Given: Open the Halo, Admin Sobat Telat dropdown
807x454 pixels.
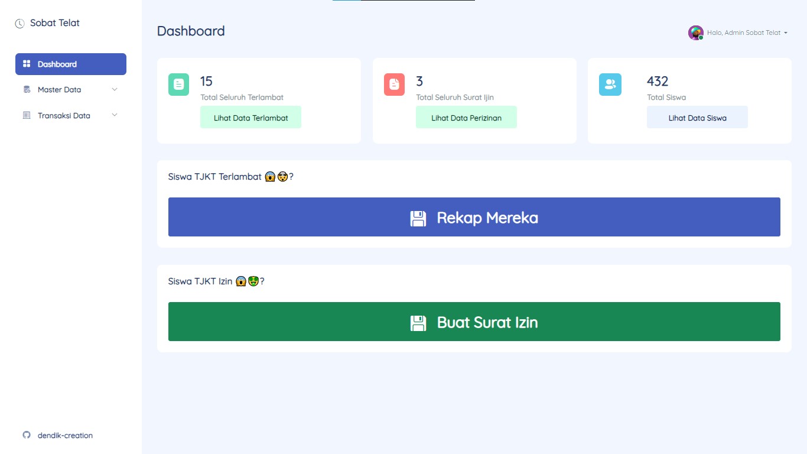Looking at the screenshot, I should (x=747, y=33).
